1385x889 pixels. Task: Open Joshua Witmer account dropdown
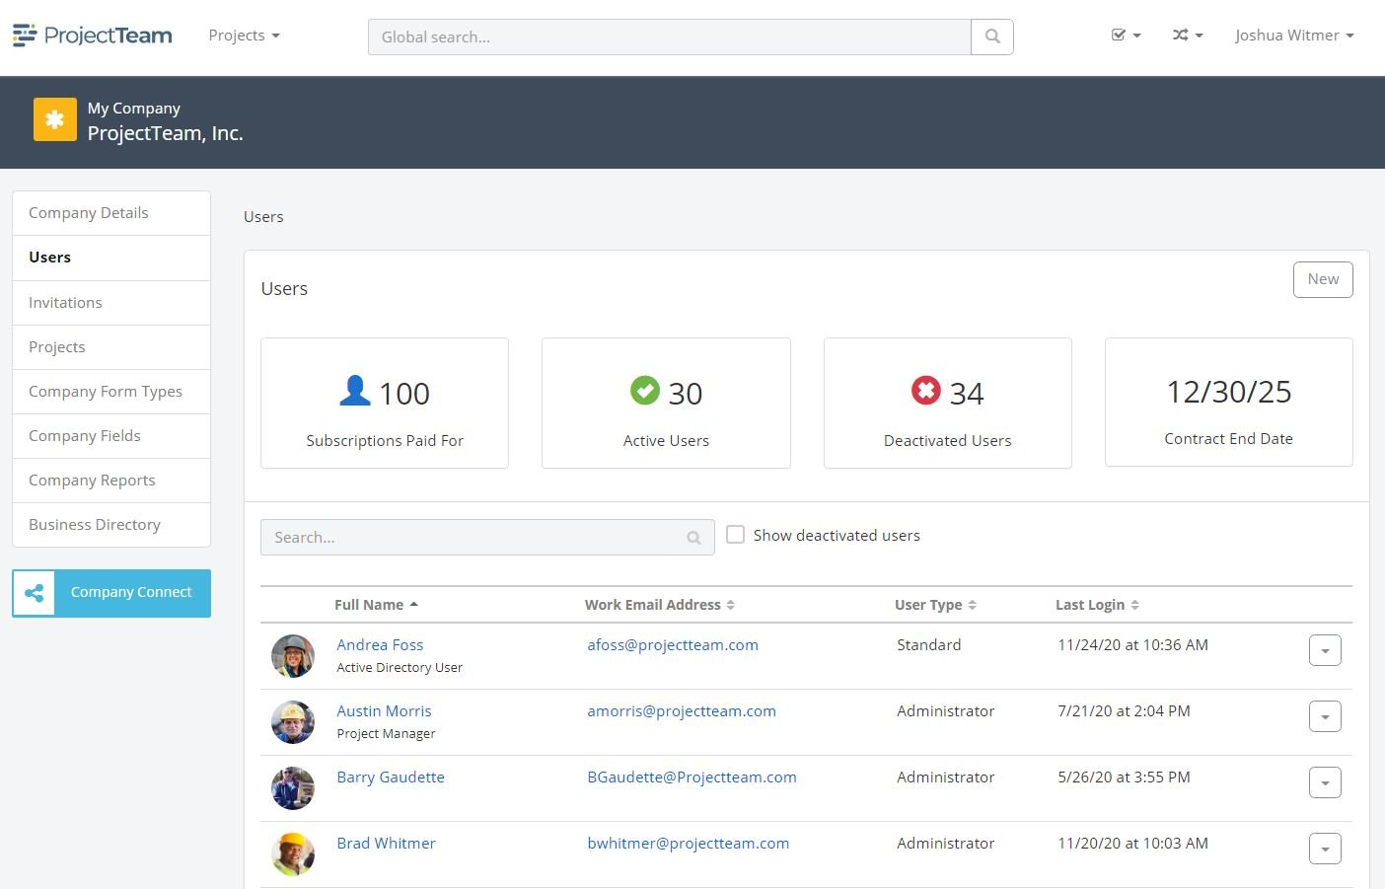click(x=1294, y=36)
